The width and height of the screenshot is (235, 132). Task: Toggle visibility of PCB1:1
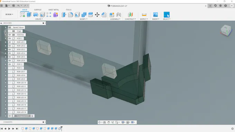(10, 38)
